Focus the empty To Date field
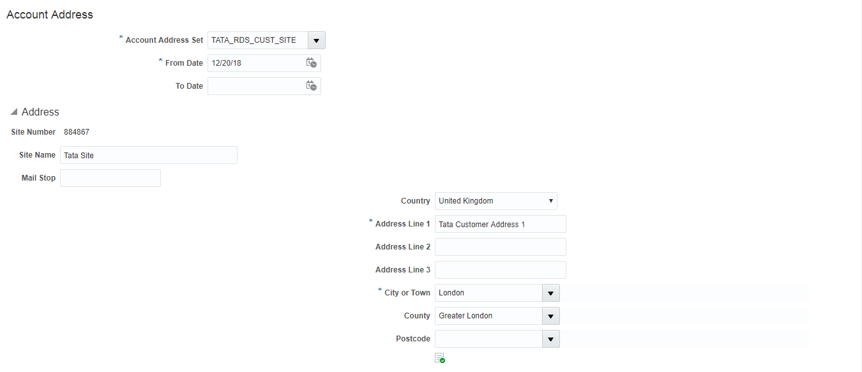This screenshot has width=862, height=372. pyautogui.click(x=255, y=86)
